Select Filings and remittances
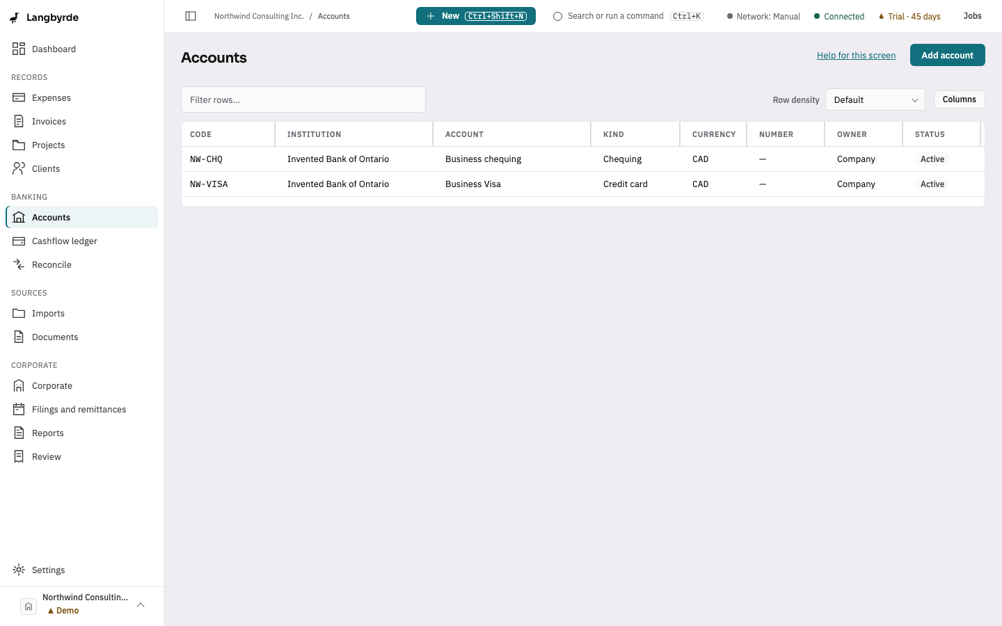 coord(82,409)
